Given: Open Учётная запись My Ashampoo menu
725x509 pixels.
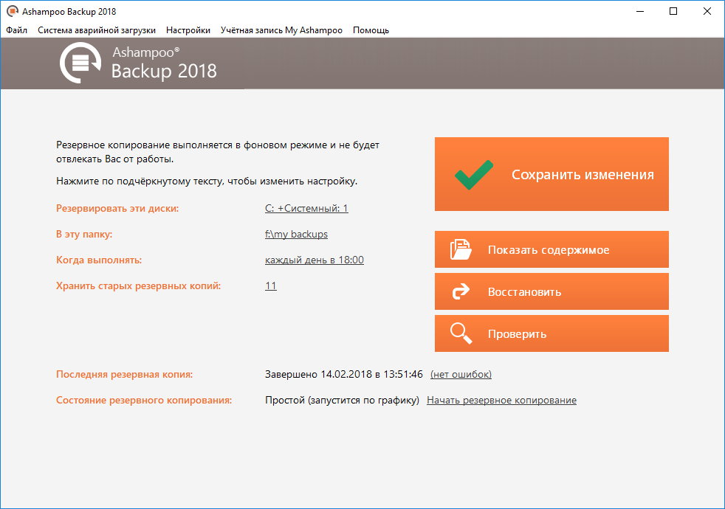Looking at the screenshot, I should click(x=281, y=30).
